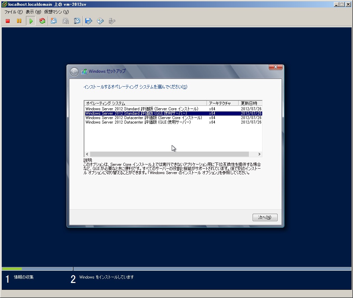Click the オペレーティング システム column header
This screenshot has height=298, width=353.
(145, 103)
